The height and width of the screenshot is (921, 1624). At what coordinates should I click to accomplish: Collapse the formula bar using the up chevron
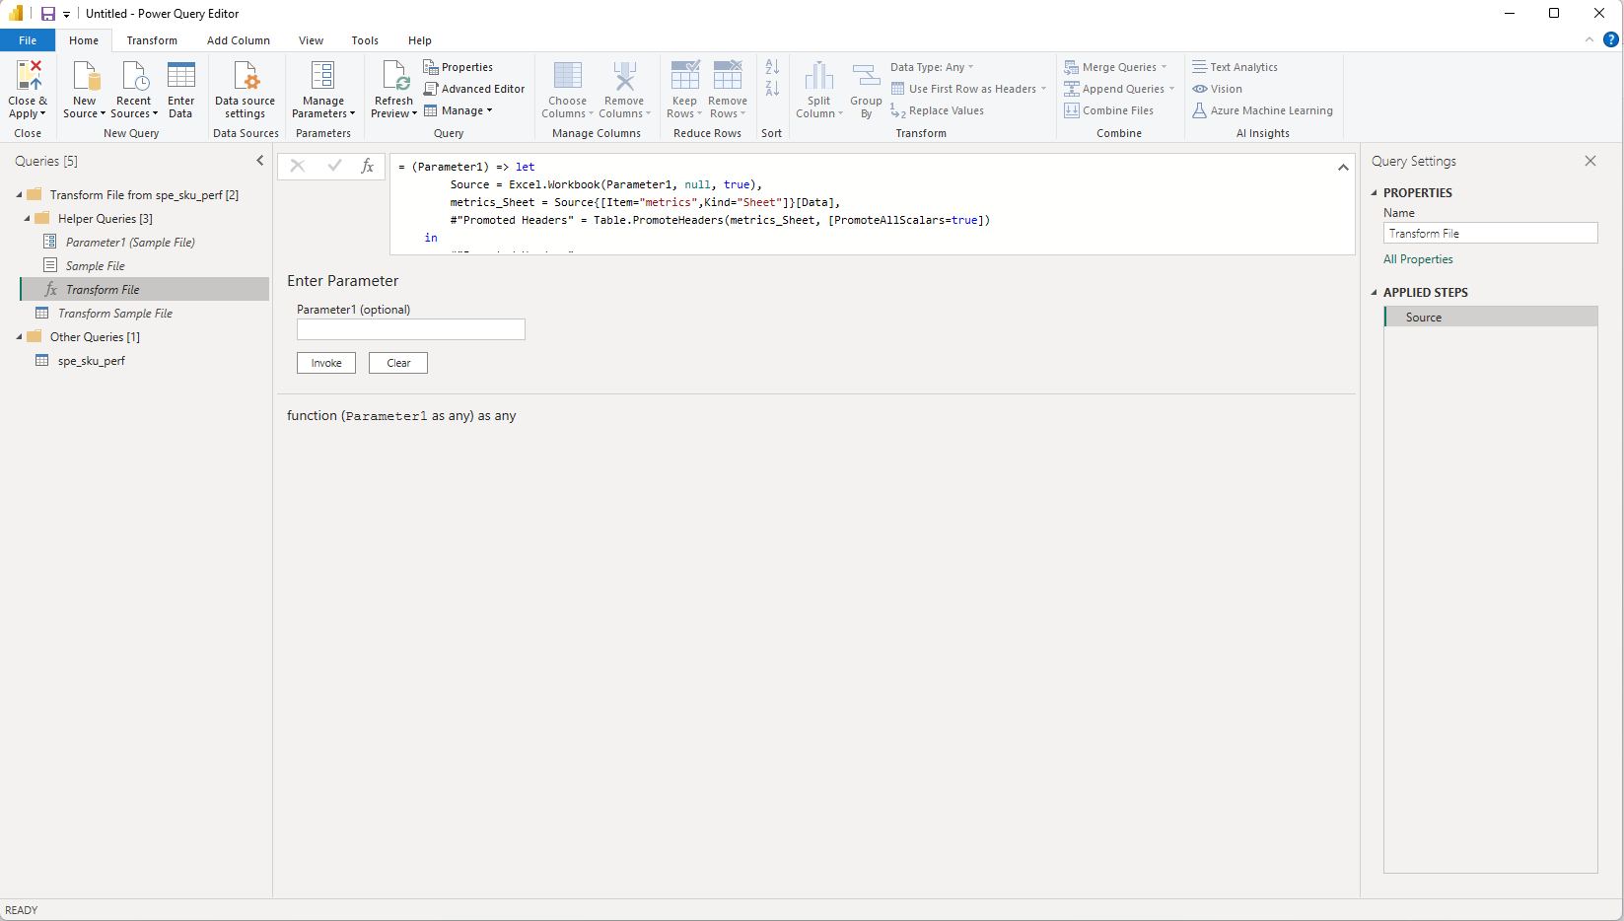tap(1343, 168)
